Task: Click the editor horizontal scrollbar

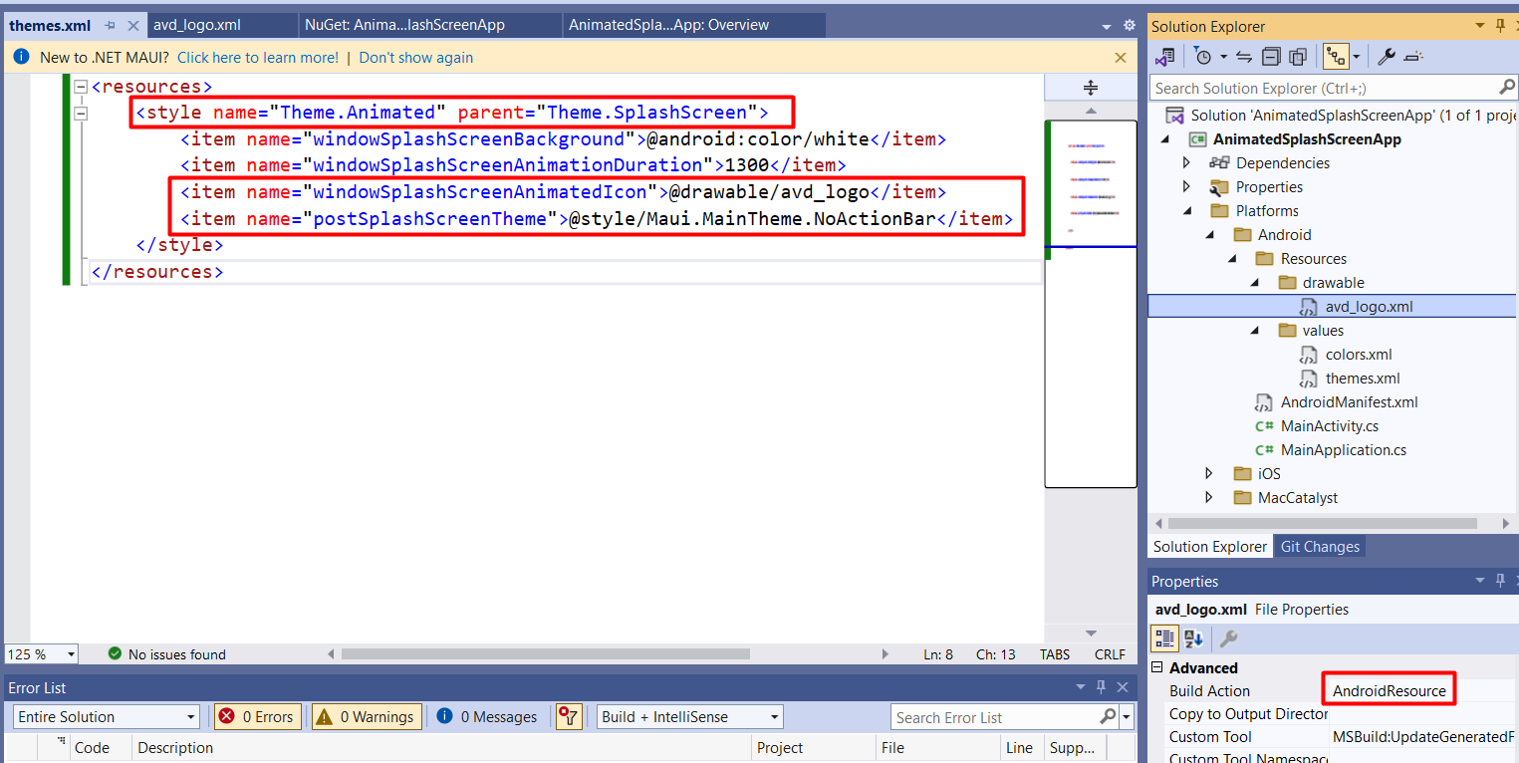Action: tap(545, 654)
